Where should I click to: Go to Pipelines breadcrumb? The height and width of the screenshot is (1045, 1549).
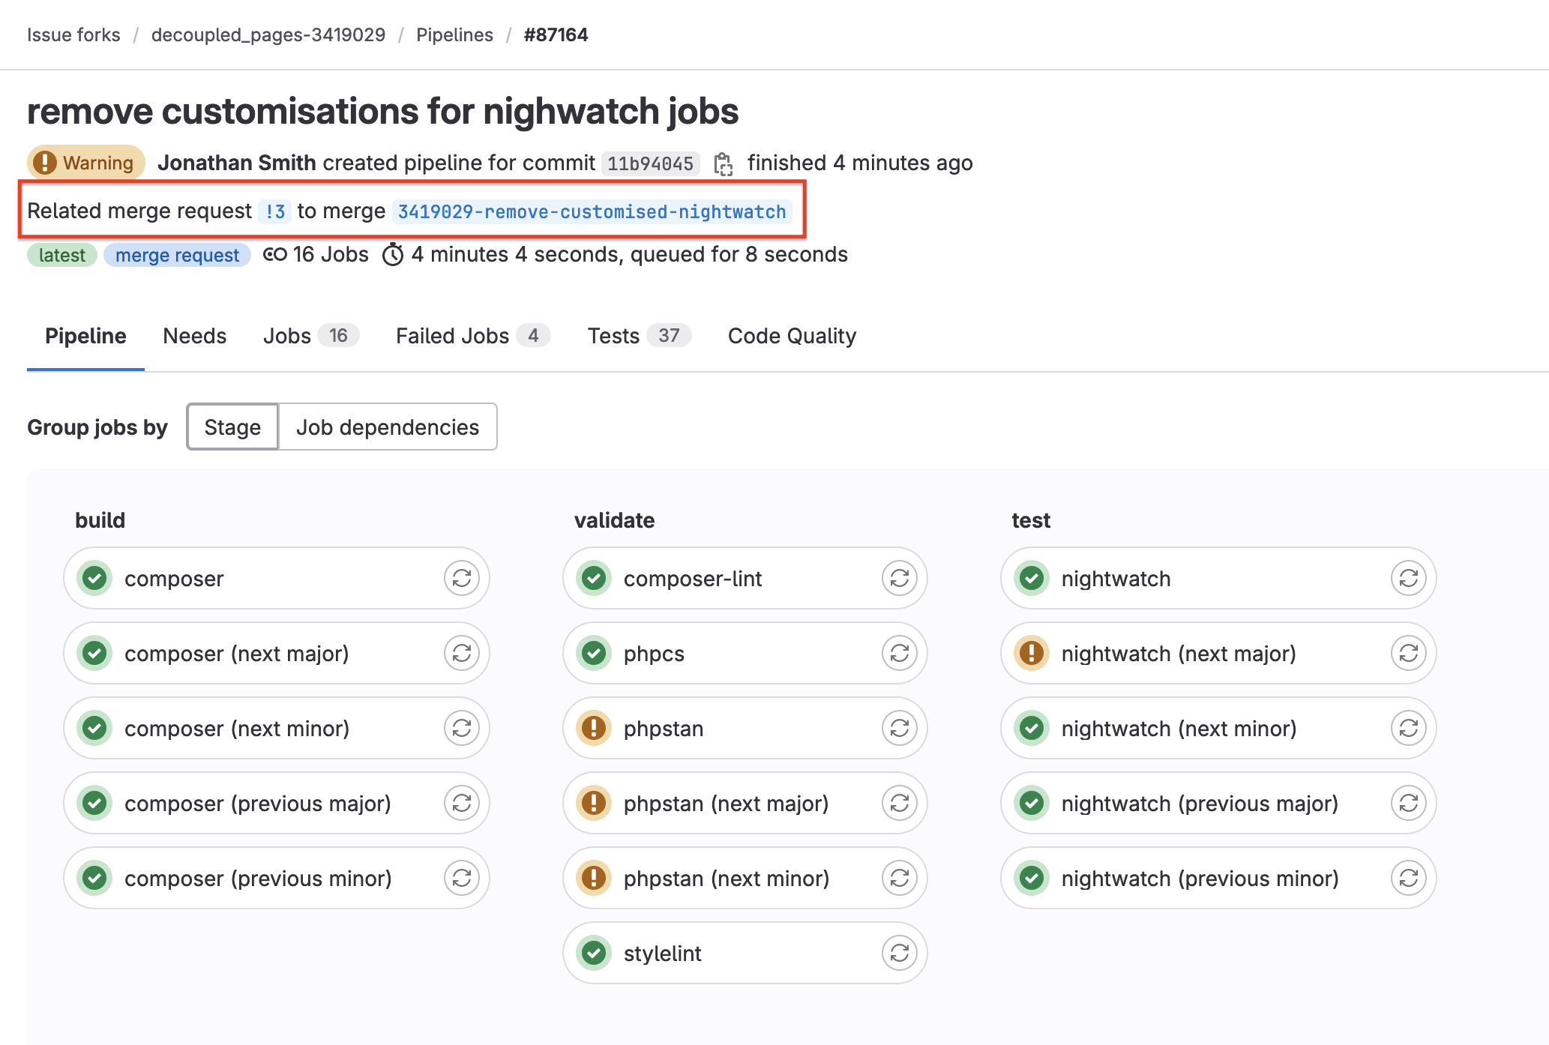(454, 34)
